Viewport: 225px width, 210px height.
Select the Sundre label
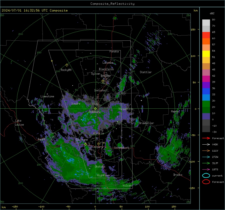(76, 103)
